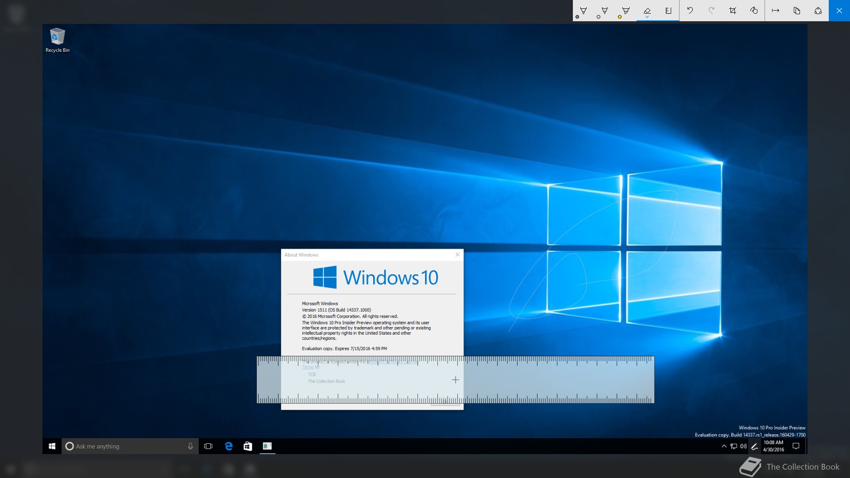Open the Store taskbar icon

pyautogui.click(x=248, y=446)
